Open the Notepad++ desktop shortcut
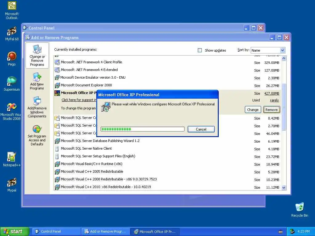Viewport: 315px width, 236px height. click(x=12, y=159)
